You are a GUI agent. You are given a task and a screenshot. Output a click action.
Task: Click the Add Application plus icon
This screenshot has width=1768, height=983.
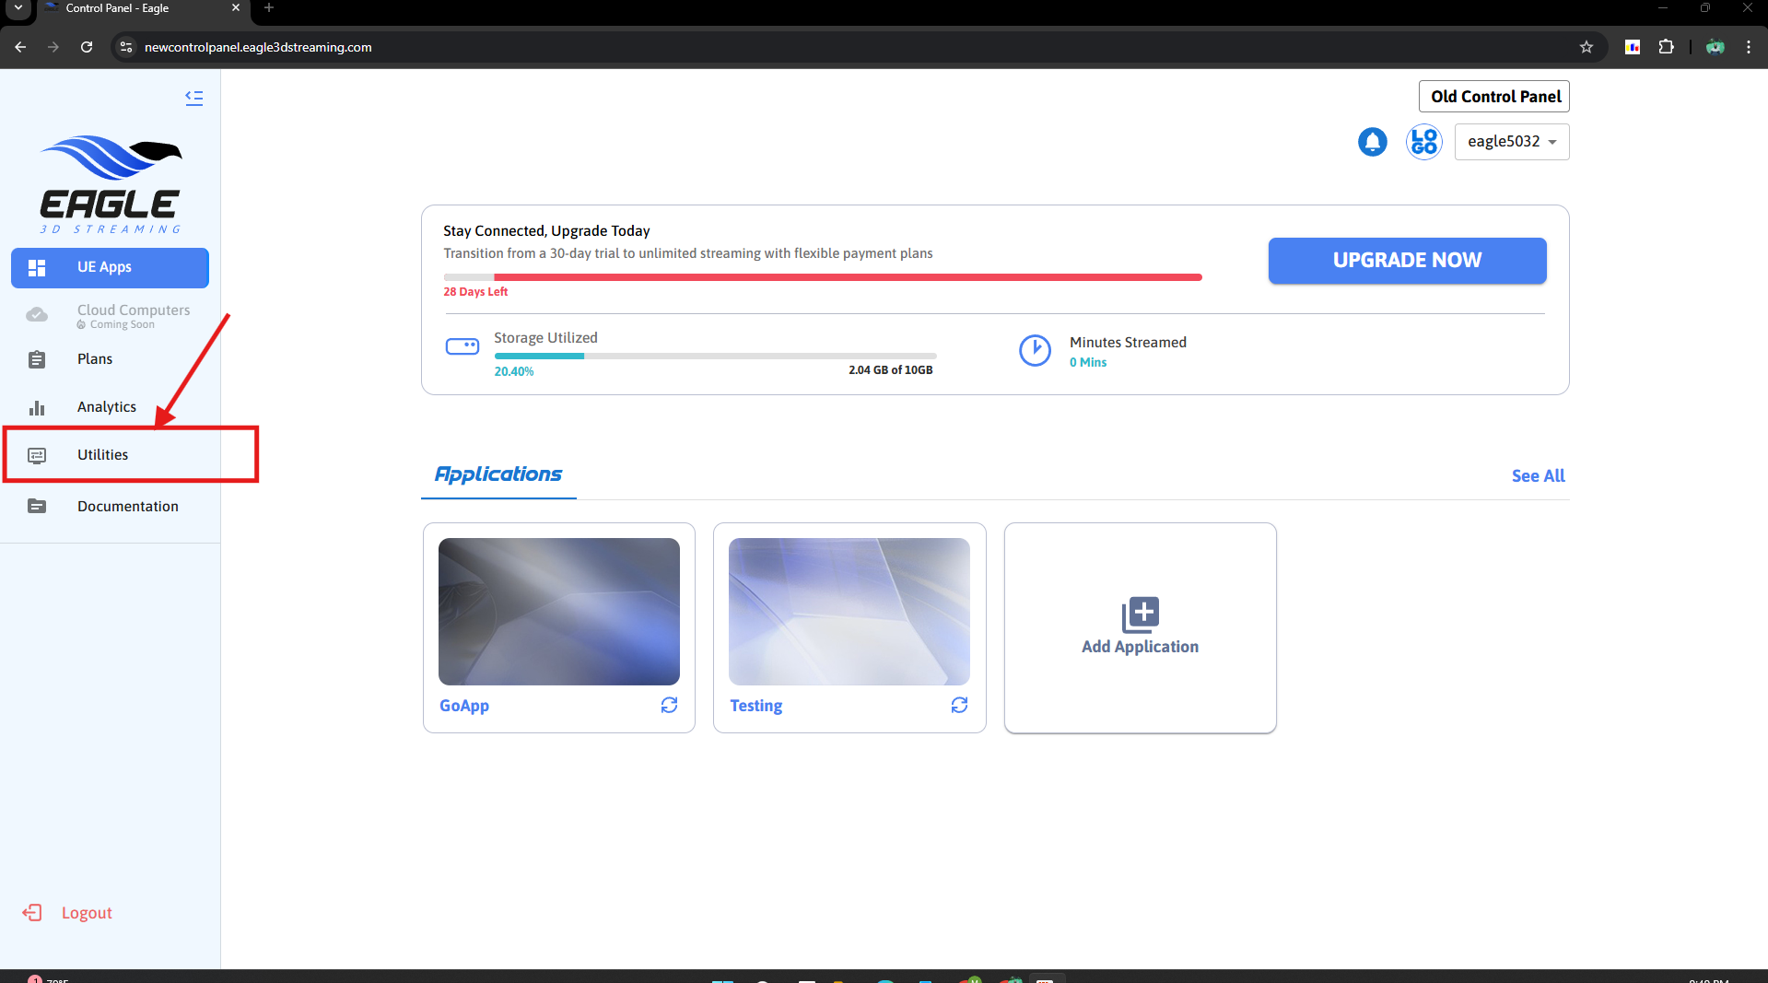pyautogui.click(x=1140, y=614)
